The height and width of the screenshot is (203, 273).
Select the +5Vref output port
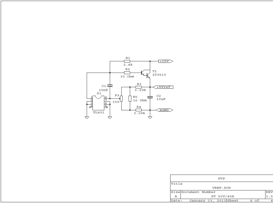click(163, 87)
